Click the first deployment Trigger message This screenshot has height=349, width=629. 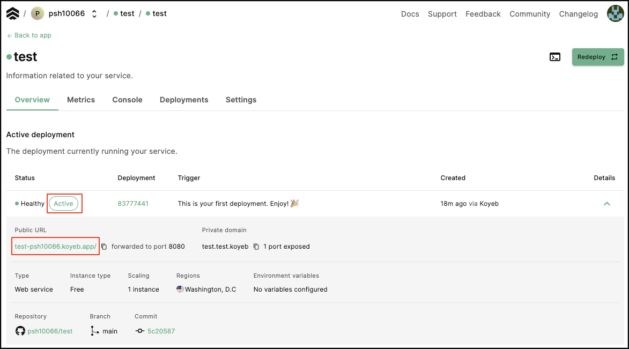click(x=238, y=204)
